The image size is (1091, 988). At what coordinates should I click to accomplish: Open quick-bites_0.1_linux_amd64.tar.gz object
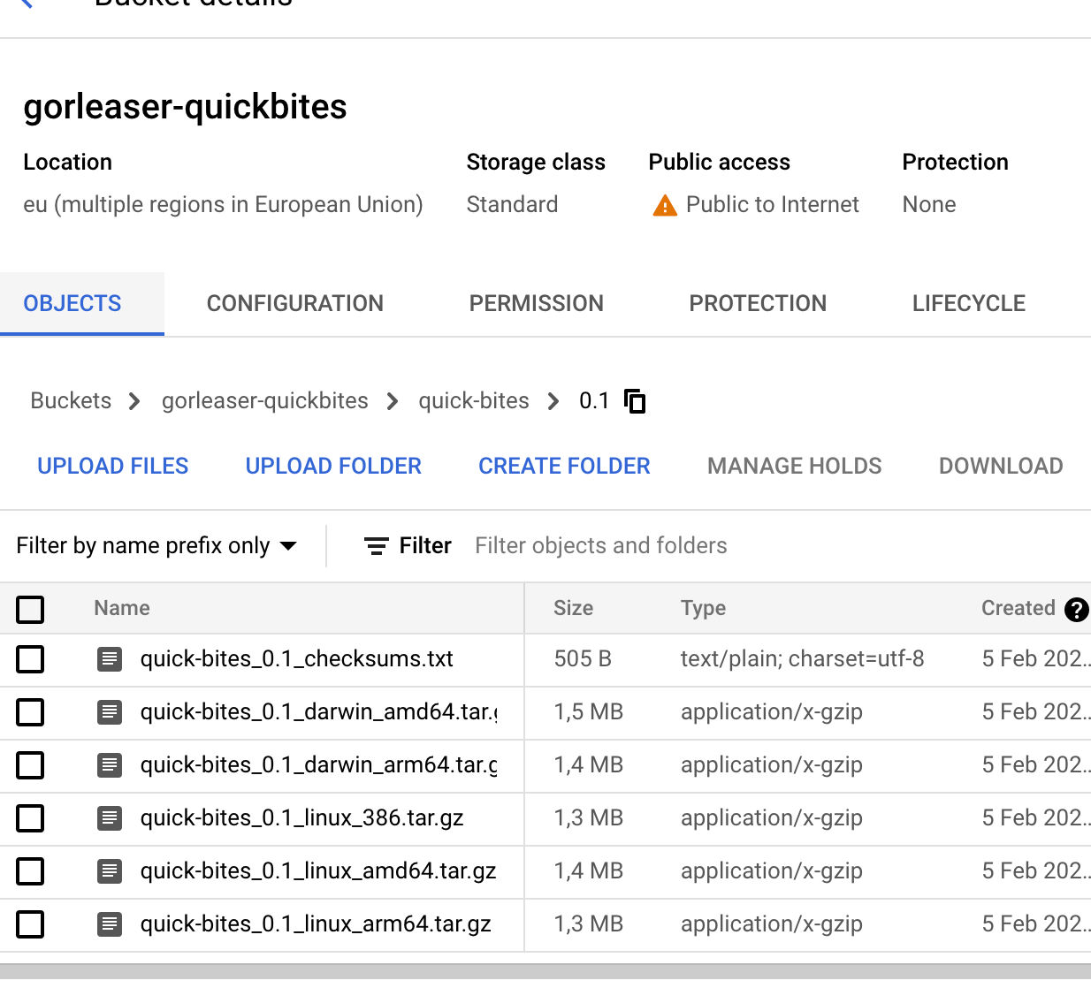click(318, 871)
